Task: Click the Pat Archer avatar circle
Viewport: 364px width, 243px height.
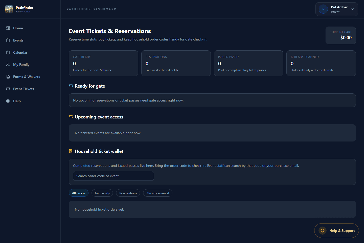Action: (x=323, y=9)
